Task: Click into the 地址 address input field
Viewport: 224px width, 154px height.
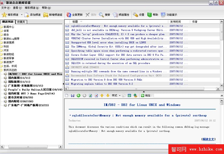Action: (187, 96)
